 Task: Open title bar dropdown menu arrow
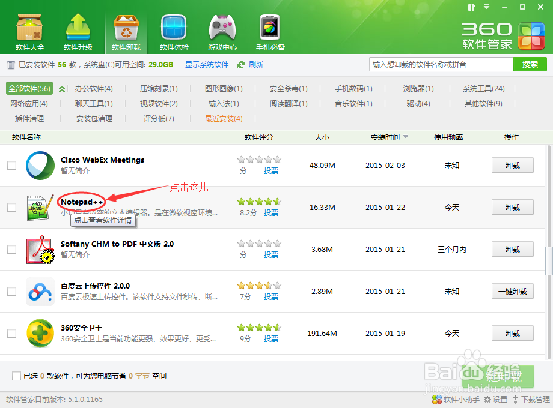[x=487, y=7]
